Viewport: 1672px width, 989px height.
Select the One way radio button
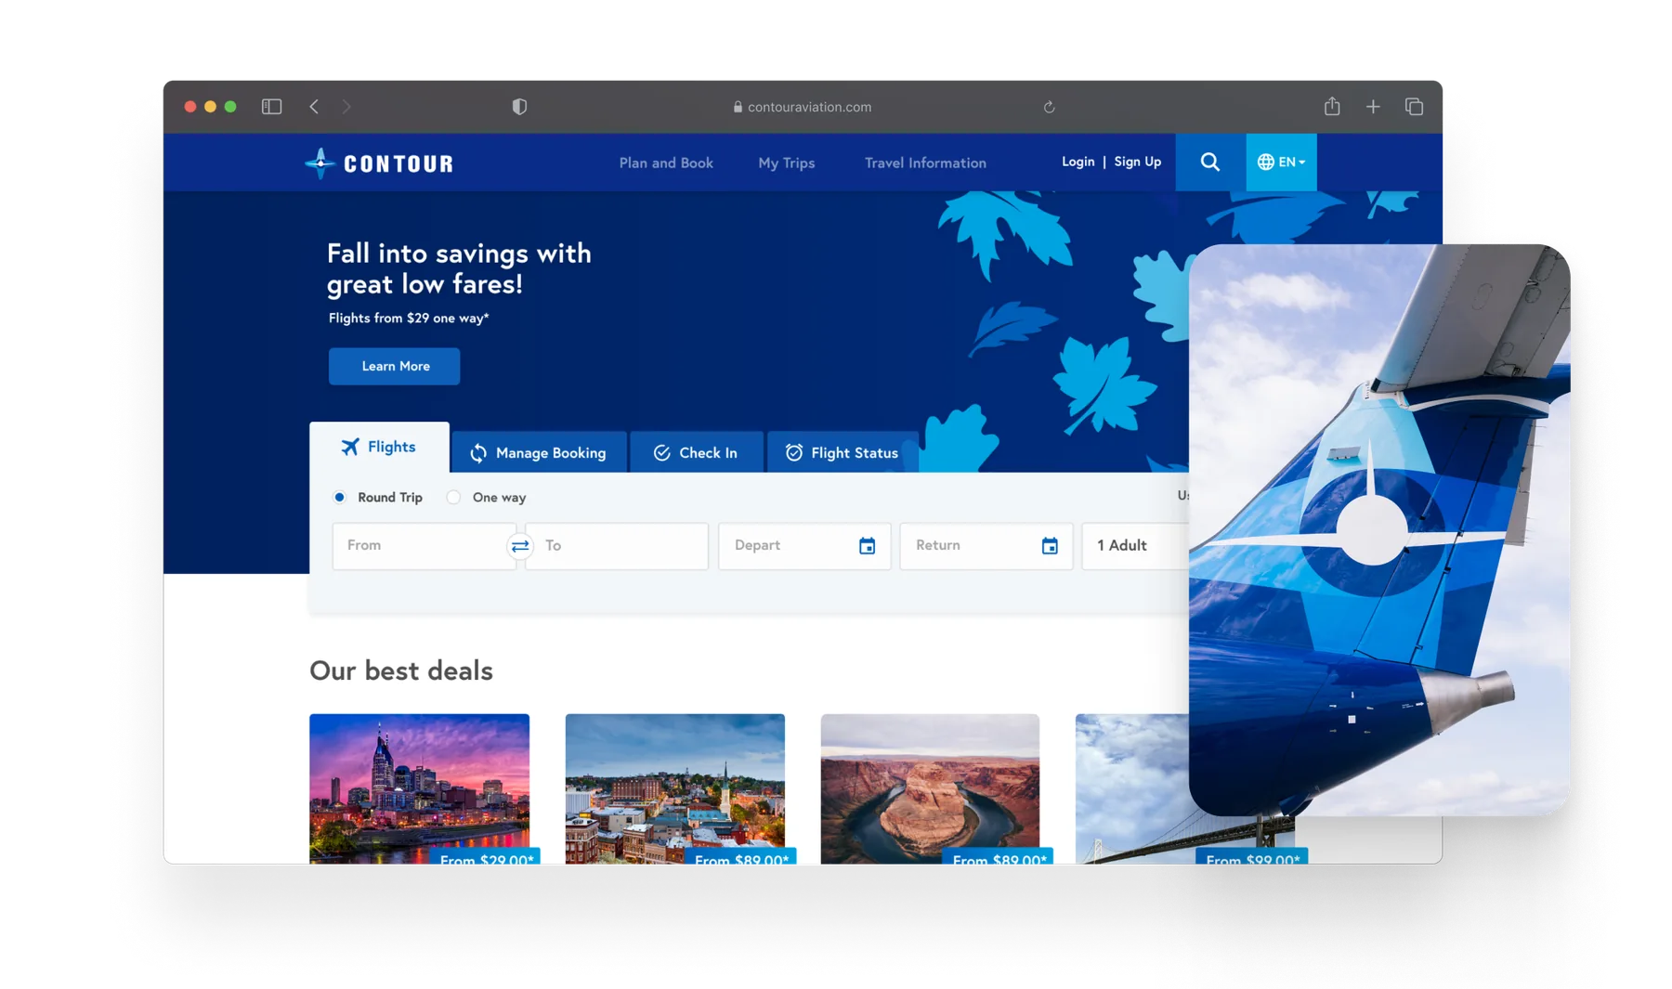point(453,497)
